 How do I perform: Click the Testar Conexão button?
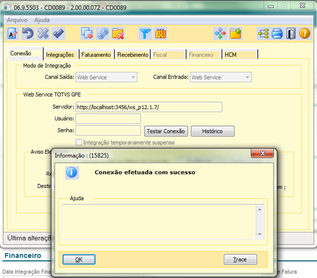[x=166, y=131]
